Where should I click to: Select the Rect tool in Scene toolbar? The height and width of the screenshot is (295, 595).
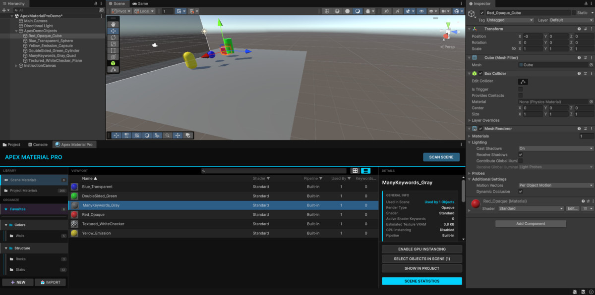(113, 50)
